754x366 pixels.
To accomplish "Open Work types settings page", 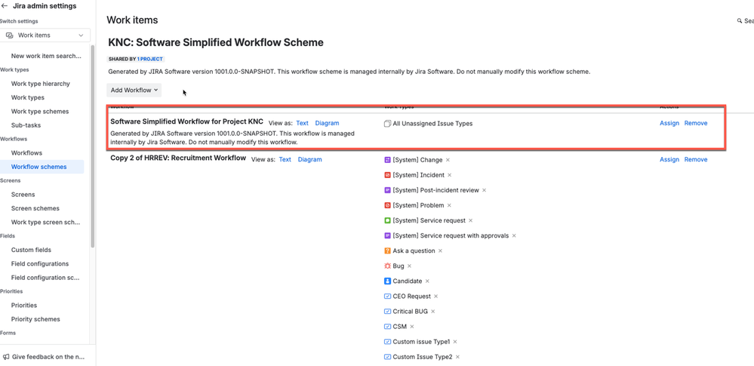I will 28,97.
